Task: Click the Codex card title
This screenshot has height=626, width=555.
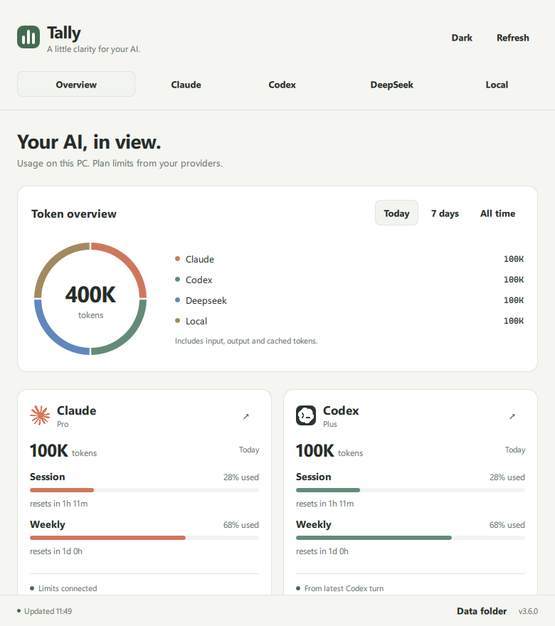Action: (x=341, y=410)
